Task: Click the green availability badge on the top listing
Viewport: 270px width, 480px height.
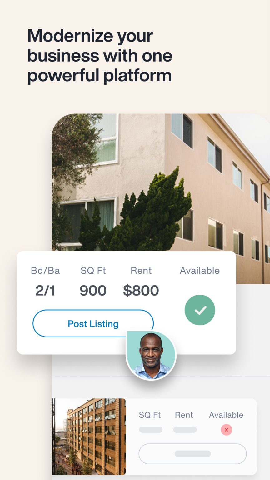Action: tap(200, 310)
